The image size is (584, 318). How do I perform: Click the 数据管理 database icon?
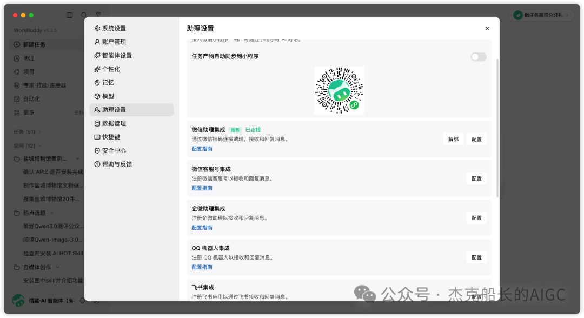[x=97, y=123]
